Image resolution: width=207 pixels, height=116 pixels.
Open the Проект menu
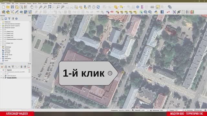pyautogui.click(x=3, y=4)
